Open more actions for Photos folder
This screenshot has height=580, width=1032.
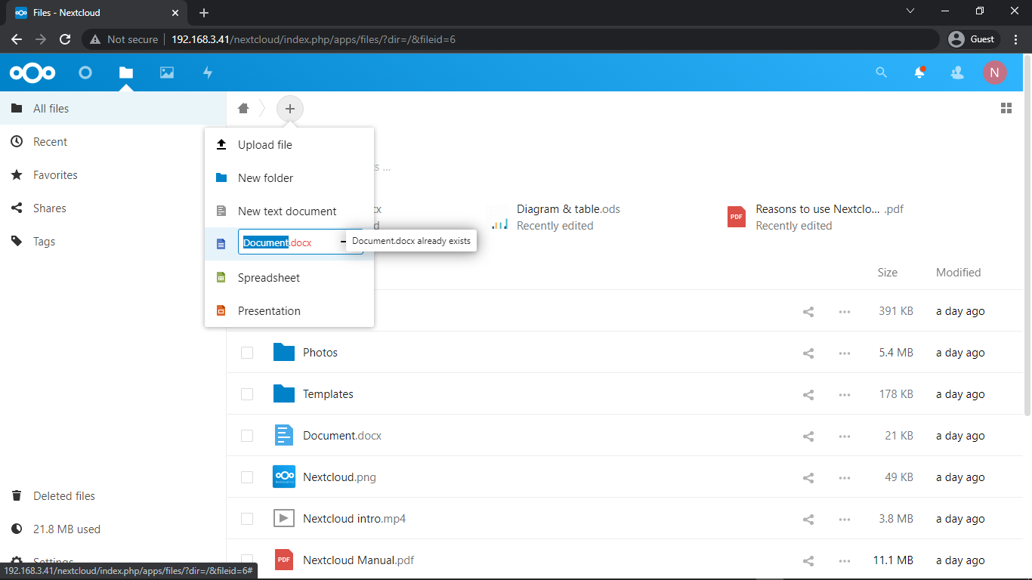[845, 353]
